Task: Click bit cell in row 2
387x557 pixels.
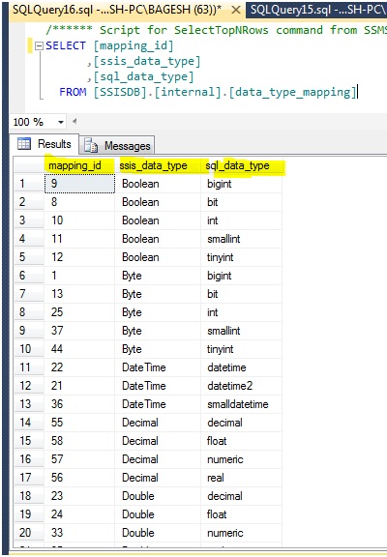Action: 242,202
